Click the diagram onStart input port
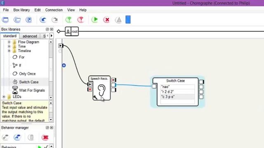Screen dimensions: 264x148 [61, 46]
